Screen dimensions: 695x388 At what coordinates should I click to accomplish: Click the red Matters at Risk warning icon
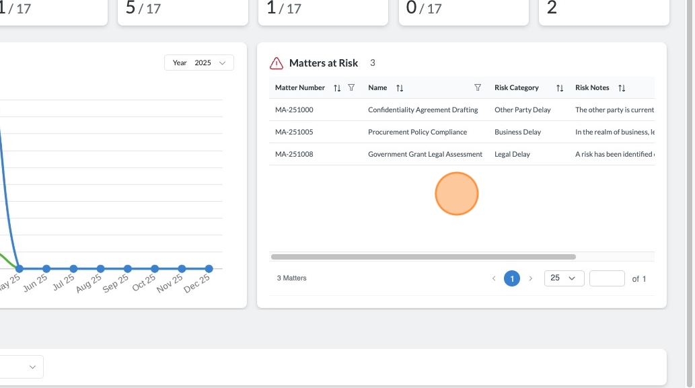coord(276,63)
